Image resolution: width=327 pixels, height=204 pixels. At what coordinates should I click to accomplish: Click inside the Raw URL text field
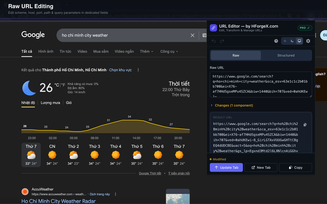click(x=261, y=84)
